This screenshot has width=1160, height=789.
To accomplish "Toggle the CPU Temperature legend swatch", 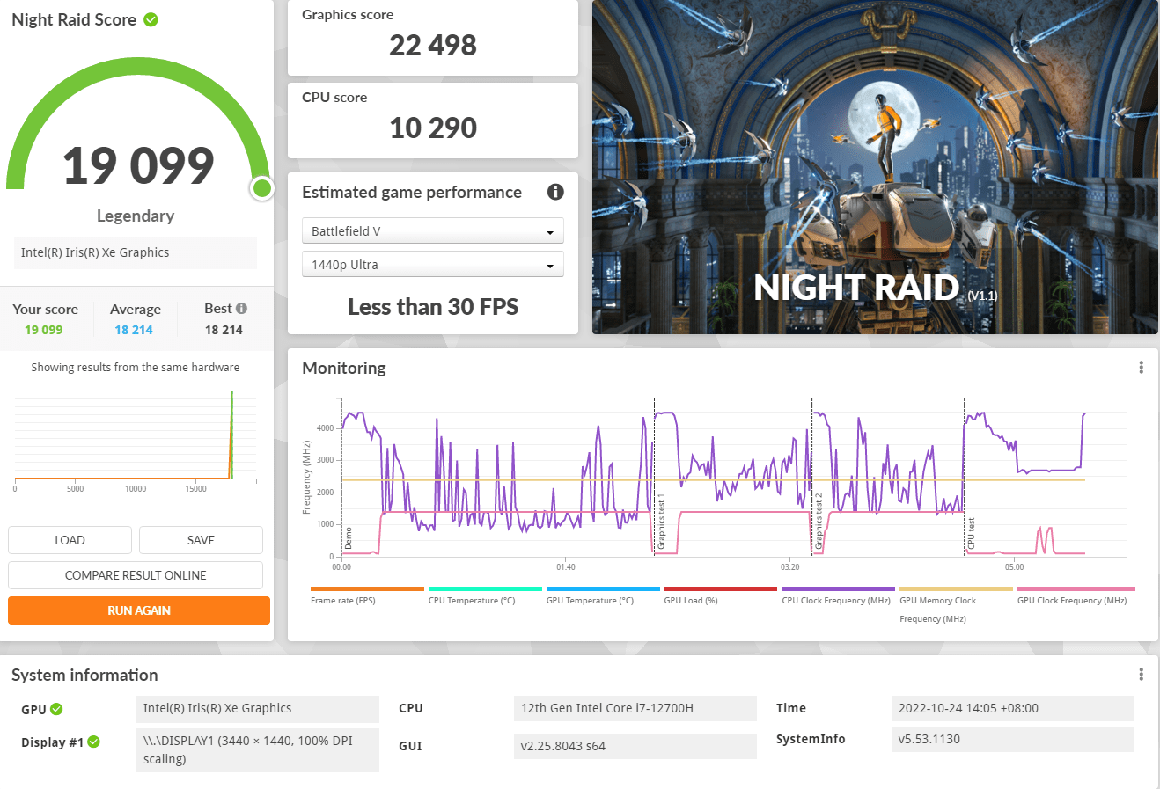I will pyautogui.click(x=485, y=588).
